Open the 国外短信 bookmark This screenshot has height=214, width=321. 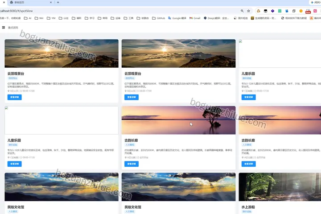coord(241,18)
